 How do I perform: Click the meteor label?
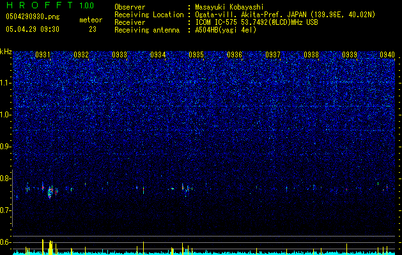(x=91, y=20)
